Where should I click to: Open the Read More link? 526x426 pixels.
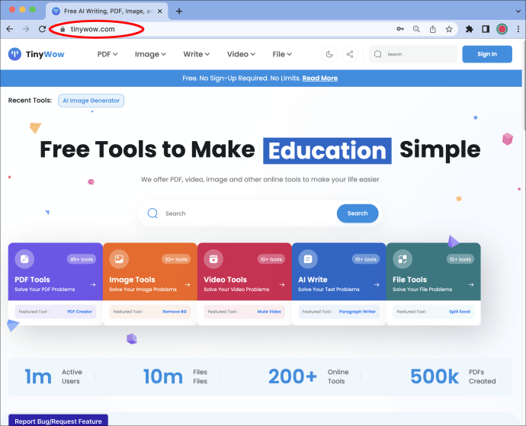coord(320,78)
